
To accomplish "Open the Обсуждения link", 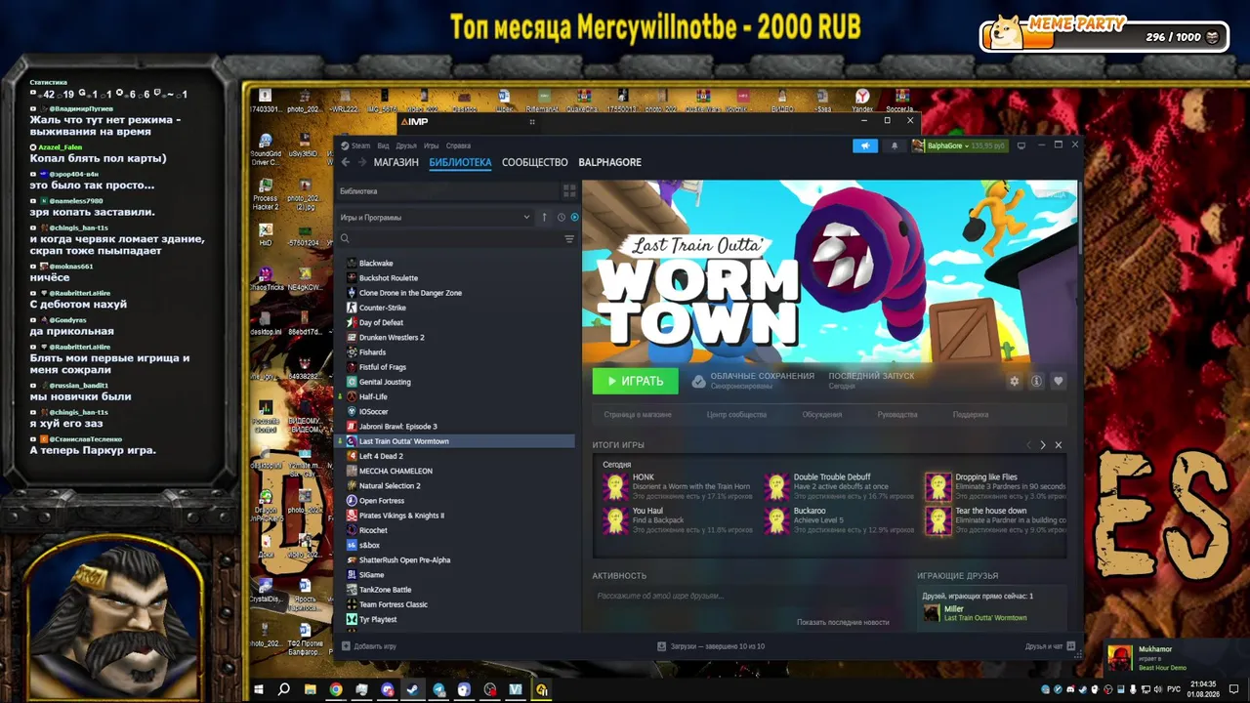I will pyautogui.click(x=822, y=415).
